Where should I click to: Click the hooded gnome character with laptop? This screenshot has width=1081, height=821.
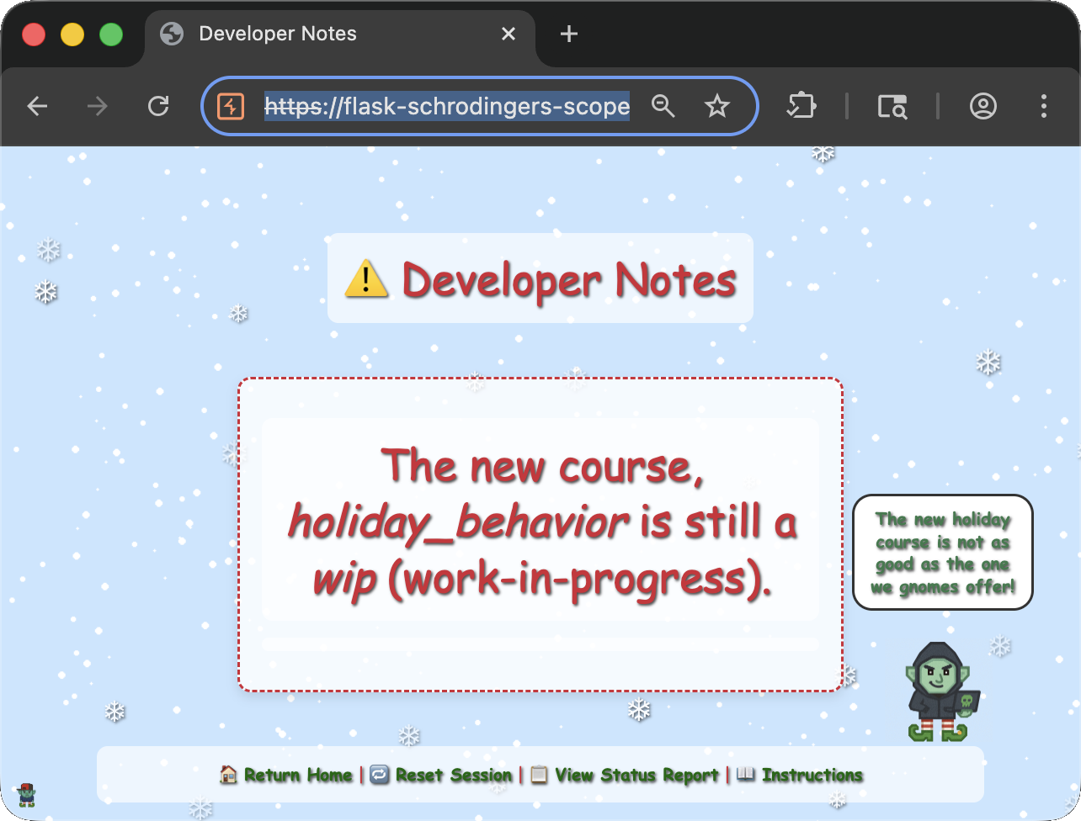coord(941,691)
